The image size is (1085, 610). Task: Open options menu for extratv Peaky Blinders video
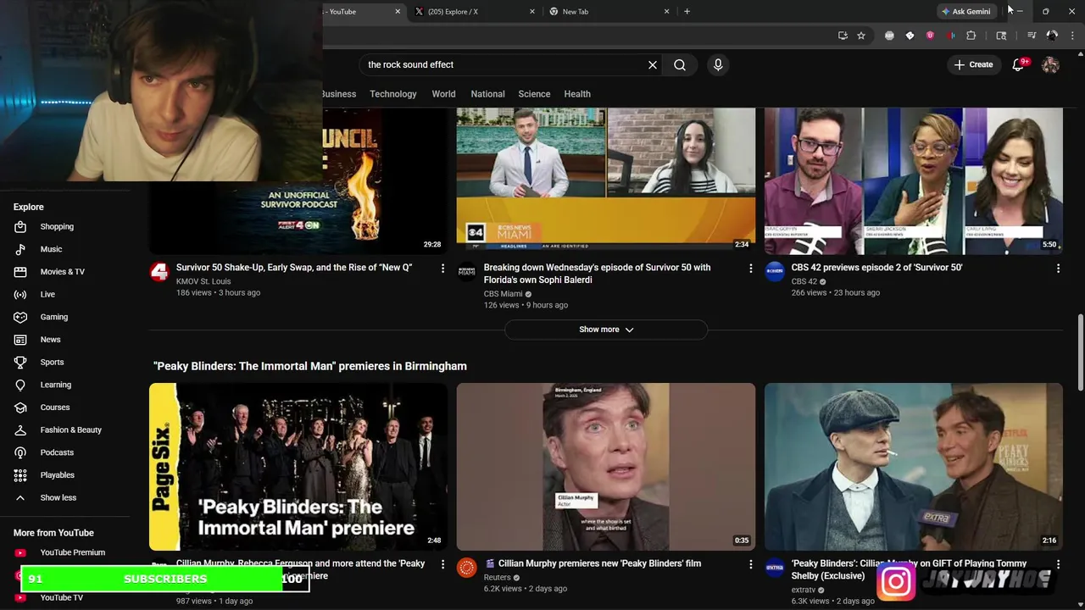coord(1058,564)
